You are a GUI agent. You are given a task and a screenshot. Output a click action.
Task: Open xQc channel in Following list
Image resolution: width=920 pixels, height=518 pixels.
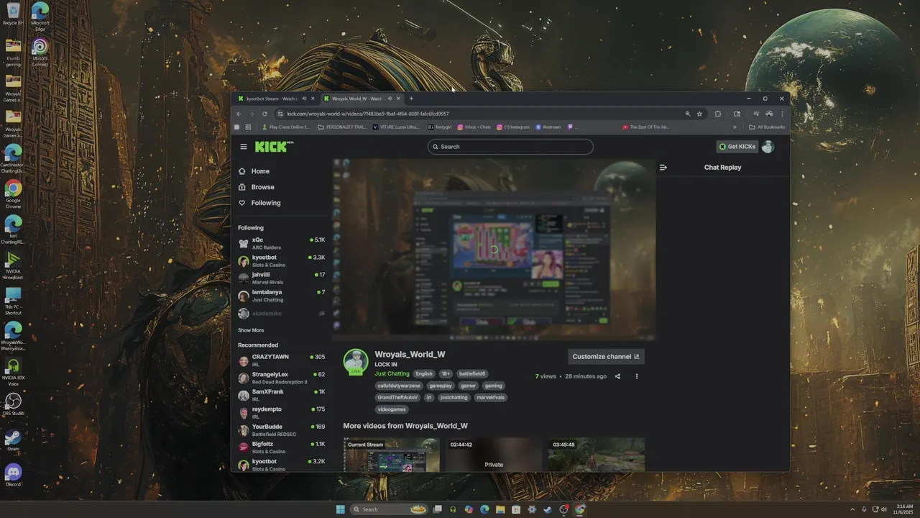coord(282,243)
